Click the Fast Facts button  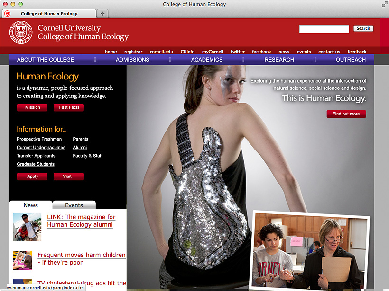(x=69, y=107)
